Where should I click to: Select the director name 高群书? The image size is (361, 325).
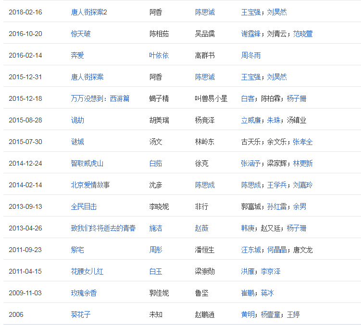[x=205, y=55]
